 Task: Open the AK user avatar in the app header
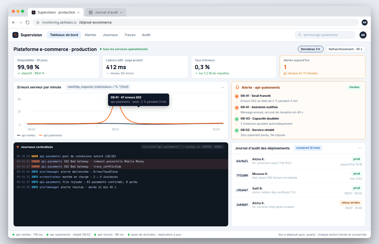point(363,35)
